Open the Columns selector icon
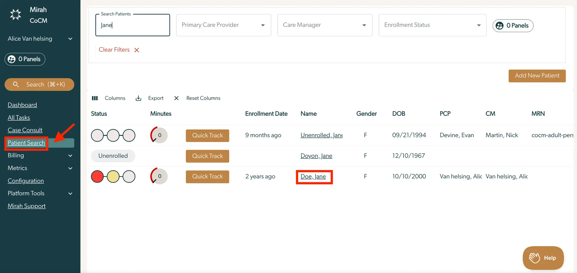Image resolution: width=577 pixels, height=273 pixels. [x=95, y=98]
